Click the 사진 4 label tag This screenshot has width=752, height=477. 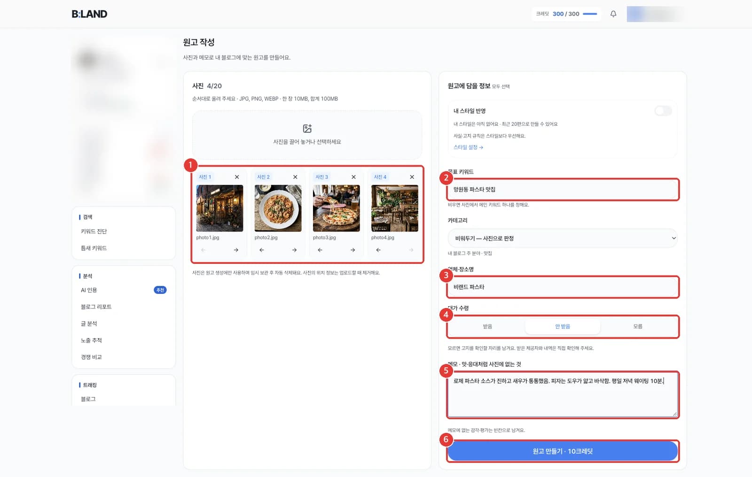(380, 177)
